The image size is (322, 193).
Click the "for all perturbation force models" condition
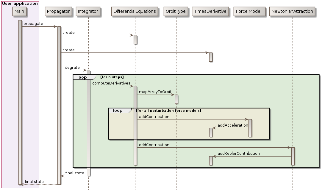pyautogui.click(x=168, y=111)
